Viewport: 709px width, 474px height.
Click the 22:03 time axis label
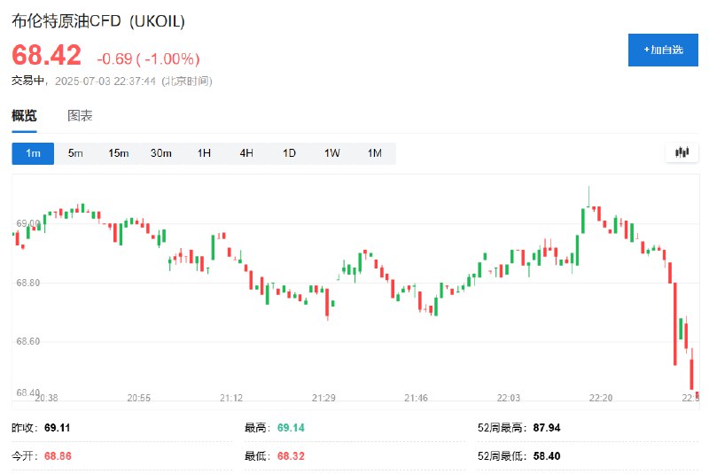pyautogui.click(x=509, y=398)
